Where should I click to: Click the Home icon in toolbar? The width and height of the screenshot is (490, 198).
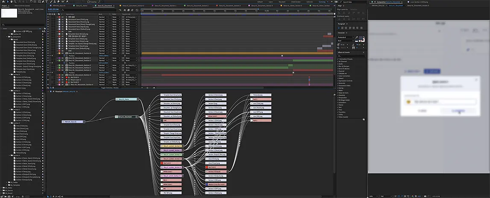coord(3,2)
